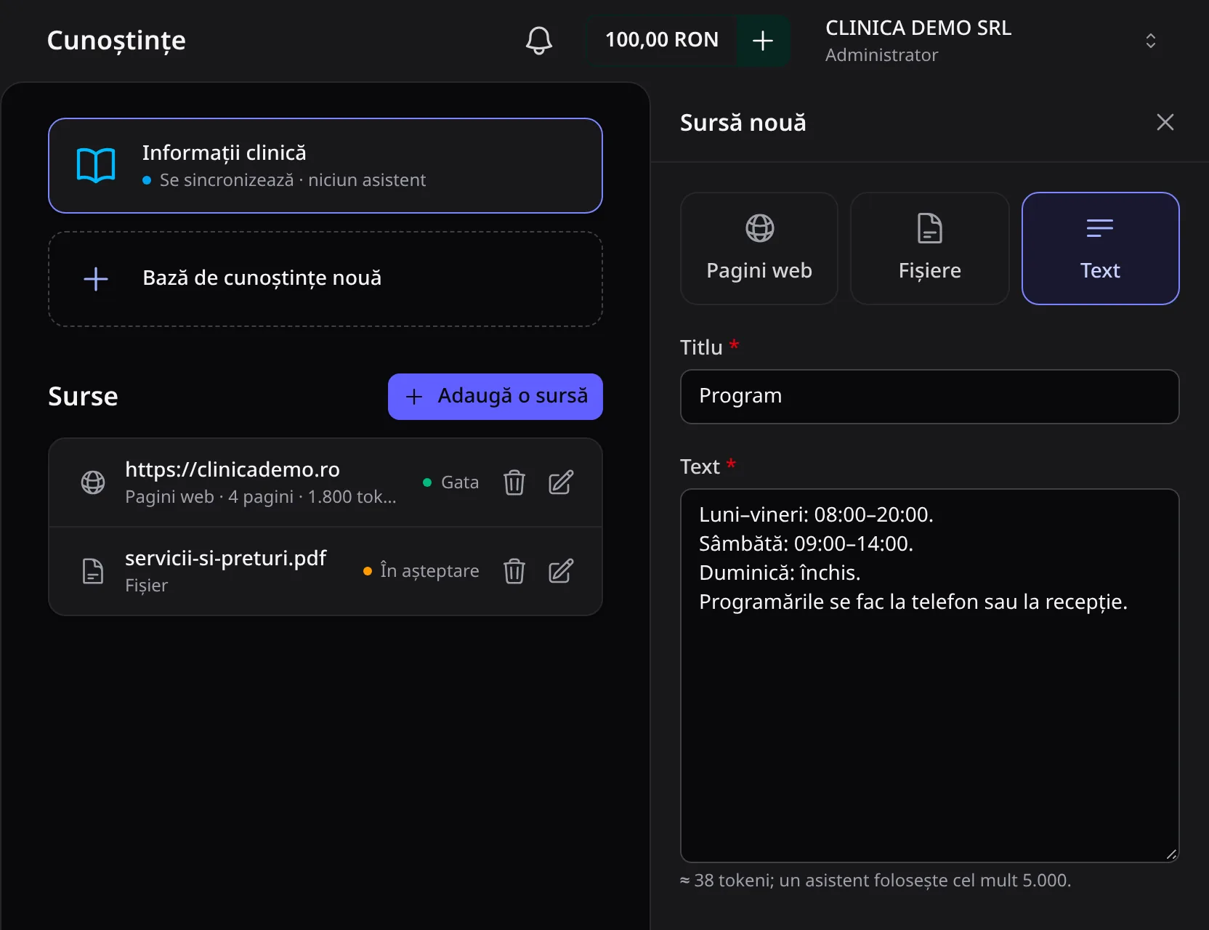Expand the CLINICA DEMO SRL account switcher
The width and height of the screenshot is (1209, 930).
1150,41
